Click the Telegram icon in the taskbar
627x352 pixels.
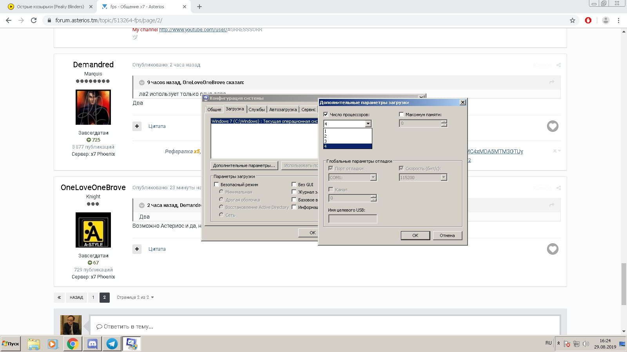[x=112, y=344]
